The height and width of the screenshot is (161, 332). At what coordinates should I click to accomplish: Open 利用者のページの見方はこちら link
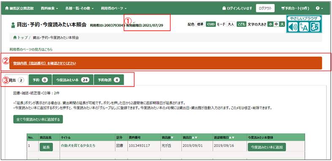click(x=31, y=50)
